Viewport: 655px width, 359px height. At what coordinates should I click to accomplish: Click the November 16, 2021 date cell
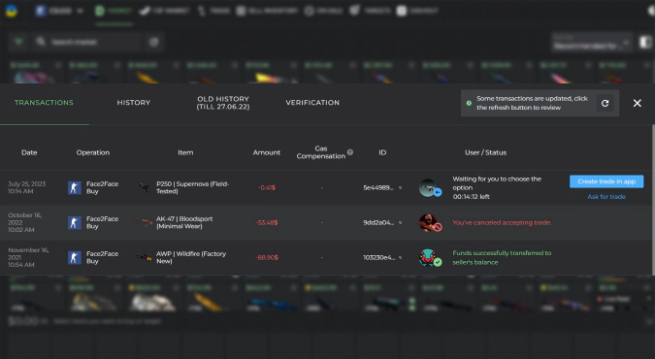pos(28,257)
